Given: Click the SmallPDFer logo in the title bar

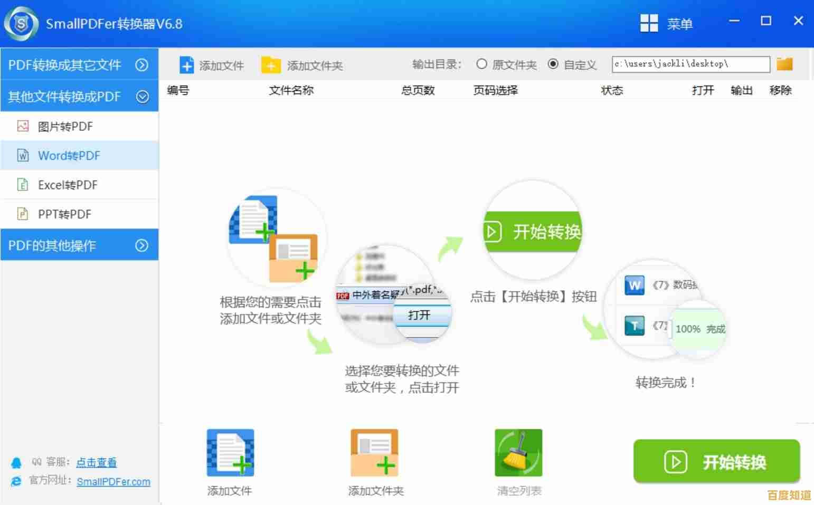Looking at the screenshot, I should tap(22, 23).
